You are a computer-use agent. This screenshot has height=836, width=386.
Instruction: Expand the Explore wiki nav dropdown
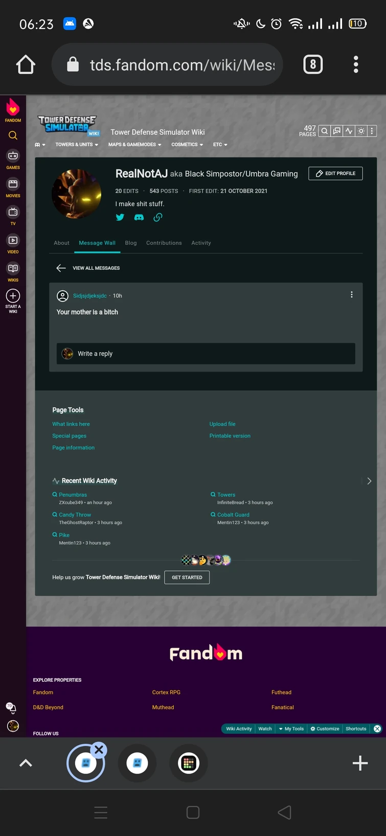[40, 145]
